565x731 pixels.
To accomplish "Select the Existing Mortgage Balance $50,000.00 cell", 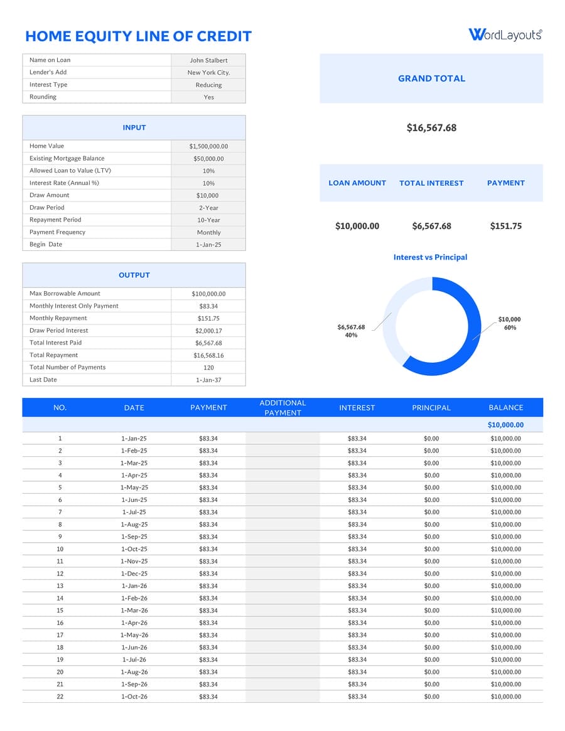I will click(208, 159).
